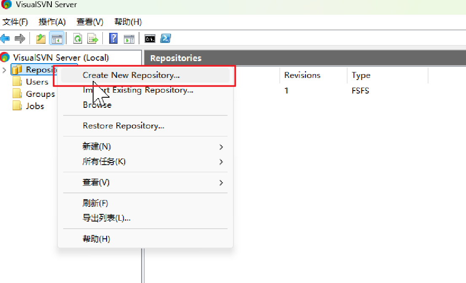Select the Jobs folder in tree
The height and width of the screenshot is (283, 466).
point(35,106)
